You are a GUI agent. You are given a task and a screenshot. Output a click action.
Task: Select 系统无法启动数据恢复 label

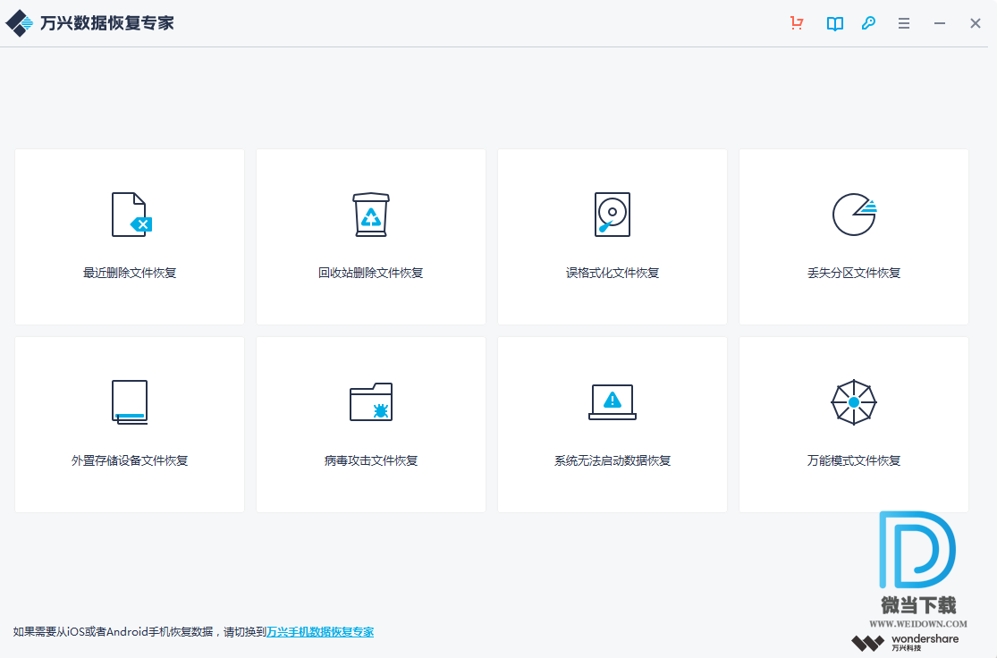tap(613, 460)
